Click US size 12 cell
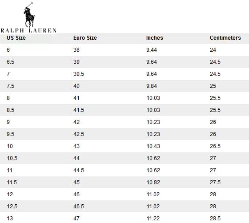The width and height of the screenshot is (249, 223). [10, 194]
